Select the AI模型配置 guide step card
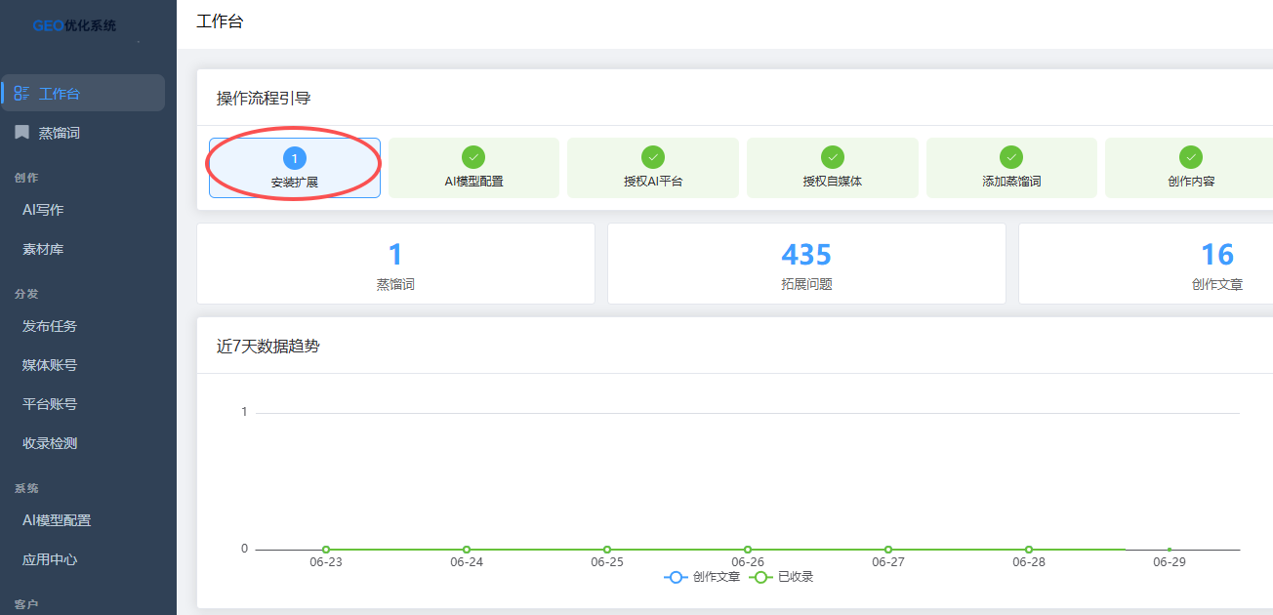Viewport: 1273px width, 615px height. click(x=473, y=168)
